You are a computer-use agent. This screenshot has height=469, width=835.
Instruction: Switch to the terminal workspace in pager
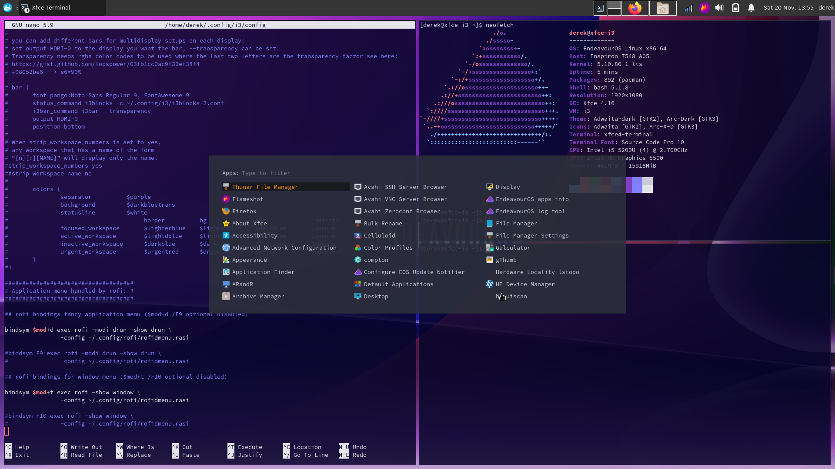coord(600,8)
